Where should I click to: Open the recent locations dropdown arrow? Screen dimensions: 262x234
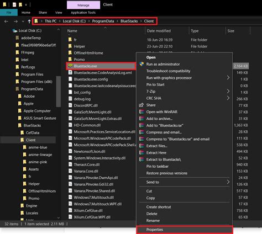(23, 22)
